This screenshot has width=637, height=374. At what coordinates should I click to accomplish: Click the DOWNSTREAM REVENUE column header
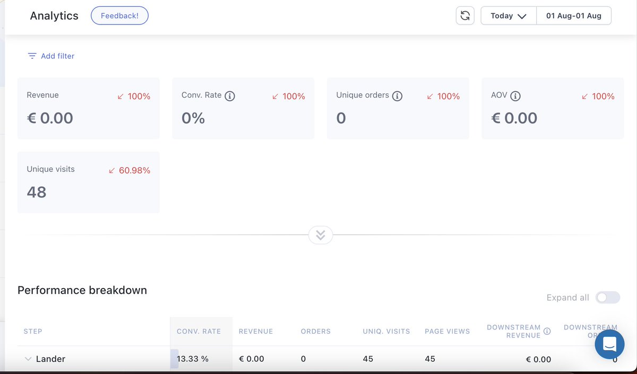point(513,331)
